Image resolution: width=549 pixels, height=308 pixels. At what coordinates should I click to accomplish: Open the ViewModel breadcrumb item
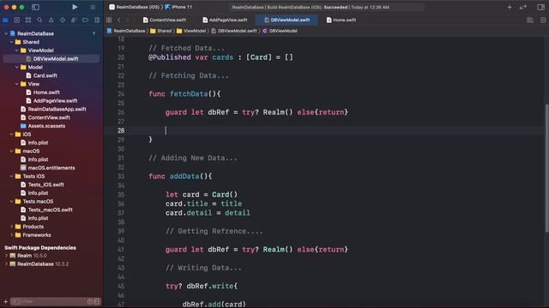point(191,31)
